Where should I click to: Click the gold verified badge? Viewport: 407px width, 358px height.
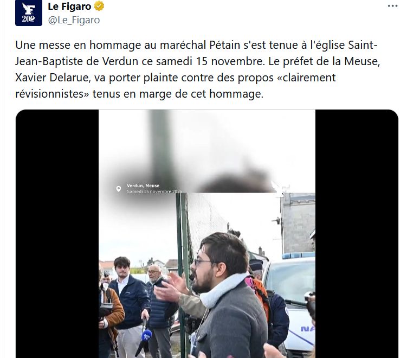click(99, 6)
